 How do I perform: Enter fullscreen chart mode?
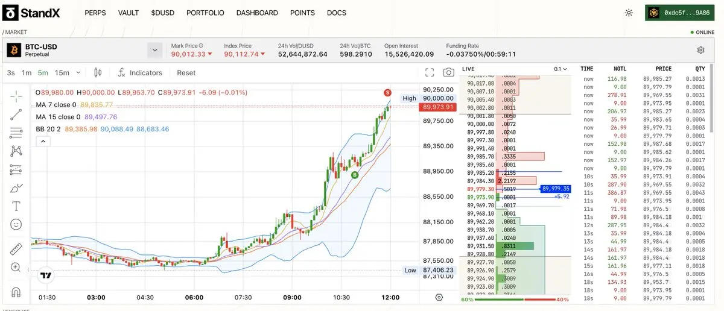click(430, 73)
